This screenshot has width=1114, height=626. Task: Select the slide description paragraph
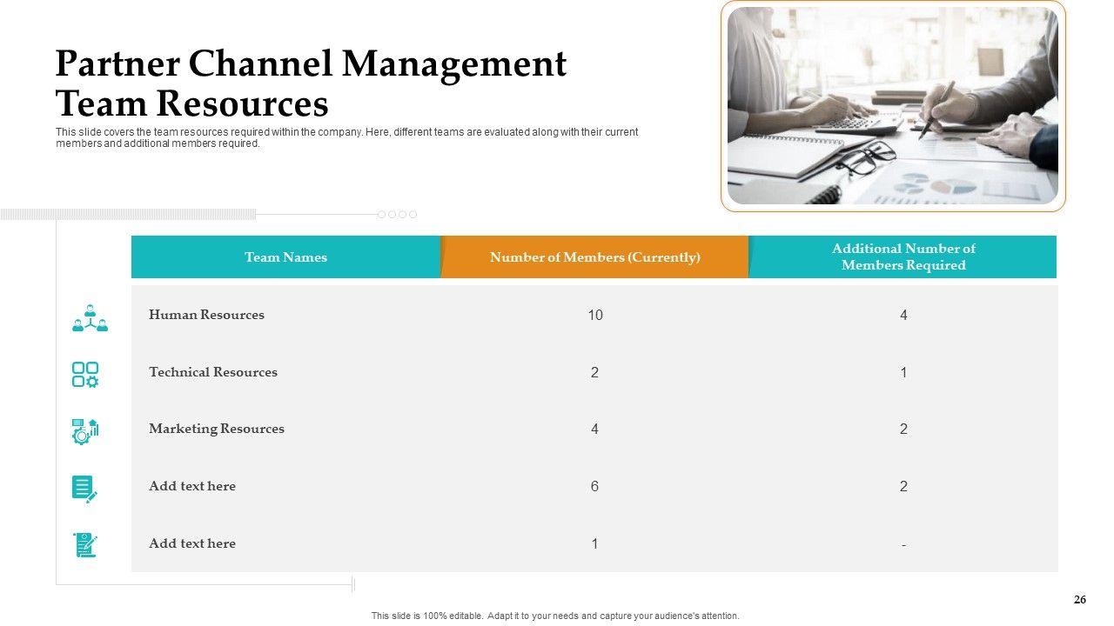point(346,138)
